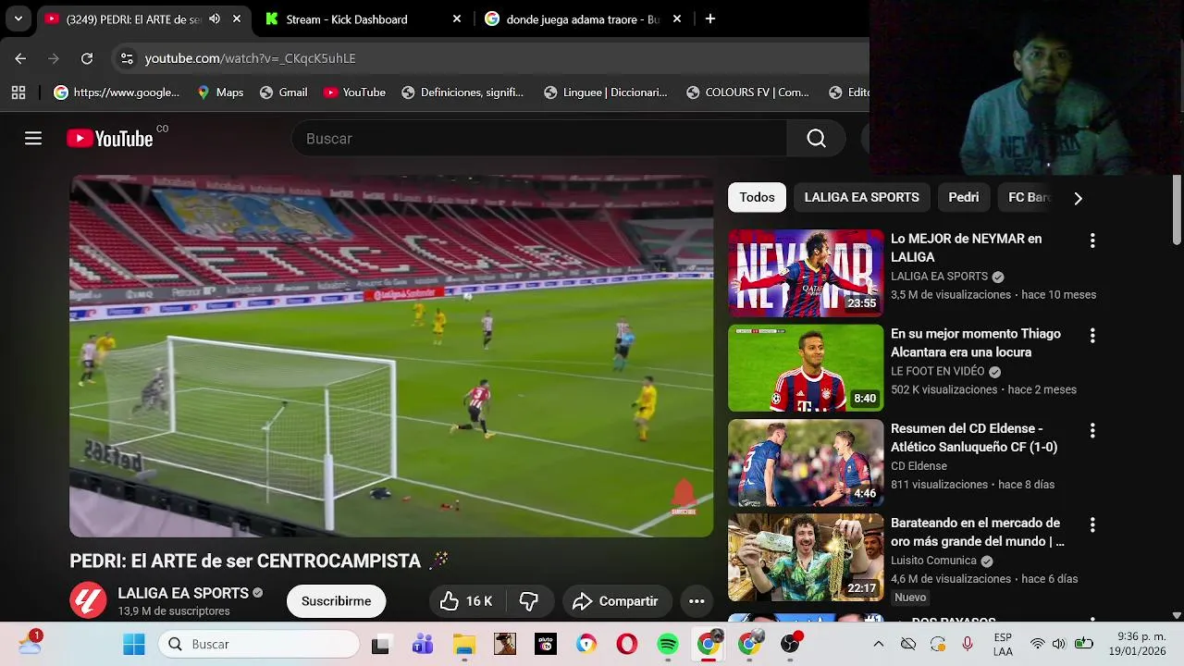
Task: Open options menu for Barateando video
Action: point(1092,524)
